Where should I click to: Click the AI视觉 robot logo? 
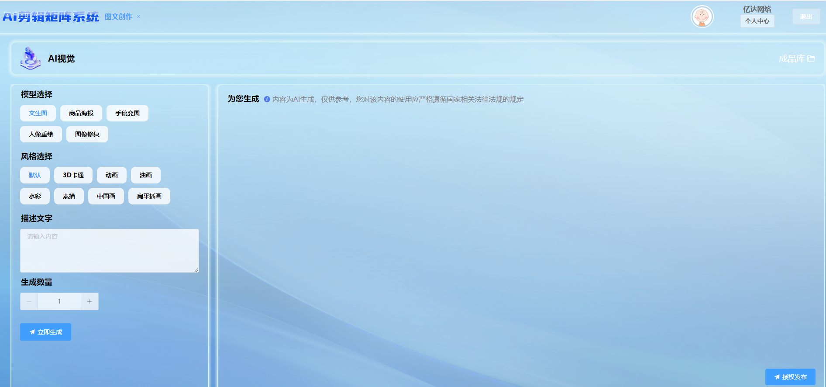[x=30, y=59]
